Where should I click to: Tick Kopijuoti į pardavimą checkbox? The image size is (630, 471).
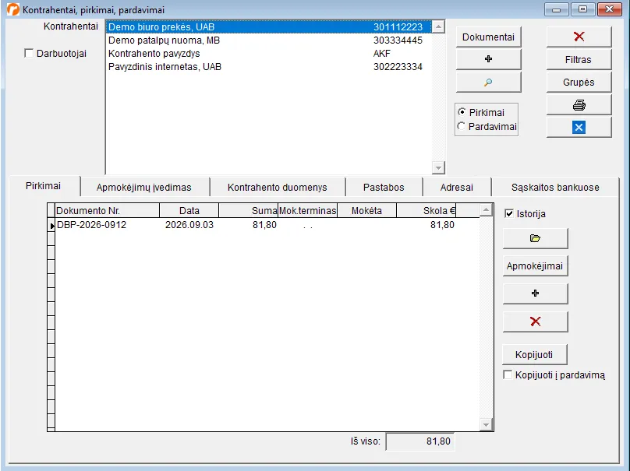tap(508, 374)
